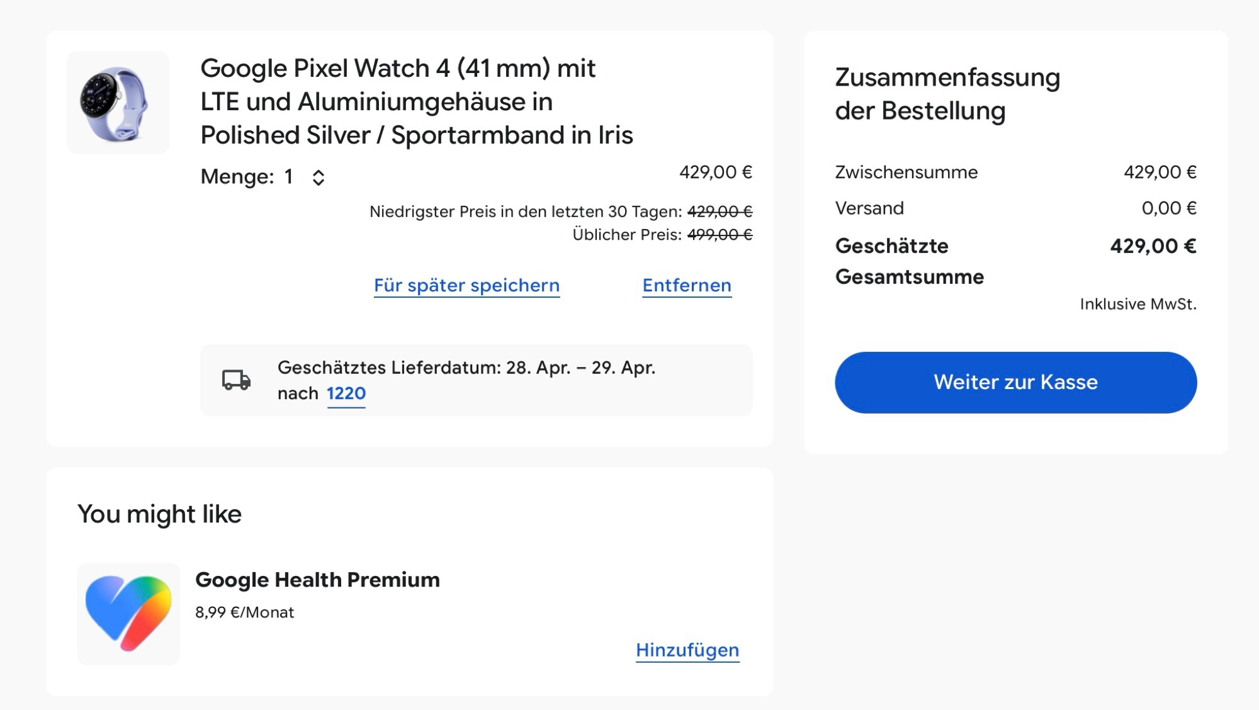Viewport: 1259px width, 710px height.
Task: Click the Google Pixel Watch 4 product title
Action: [416, 101]
